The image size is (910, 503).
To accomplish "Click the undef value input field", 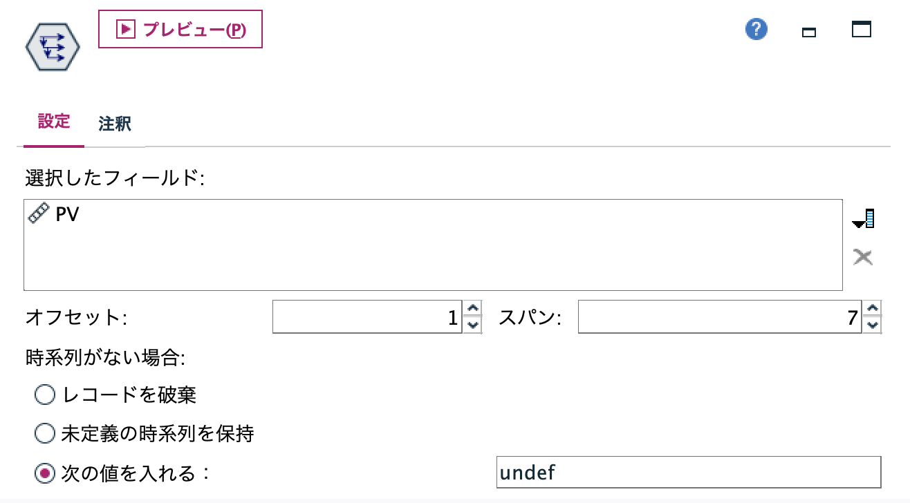I will (x=688, y=473).
